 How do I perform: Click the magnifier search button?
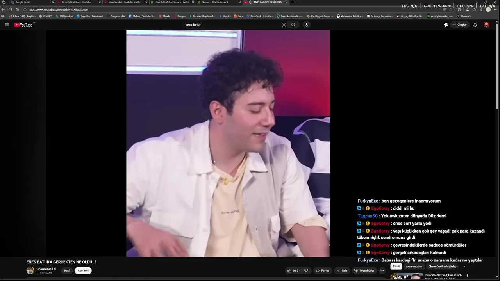click(x=293, y=25)
